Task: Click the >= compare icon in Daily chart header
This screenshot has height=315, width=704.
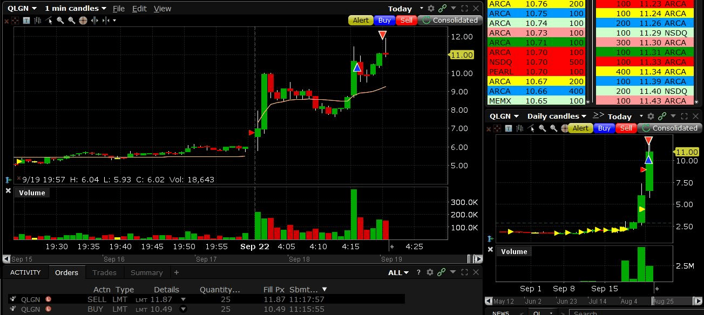Action: (598, 115)
